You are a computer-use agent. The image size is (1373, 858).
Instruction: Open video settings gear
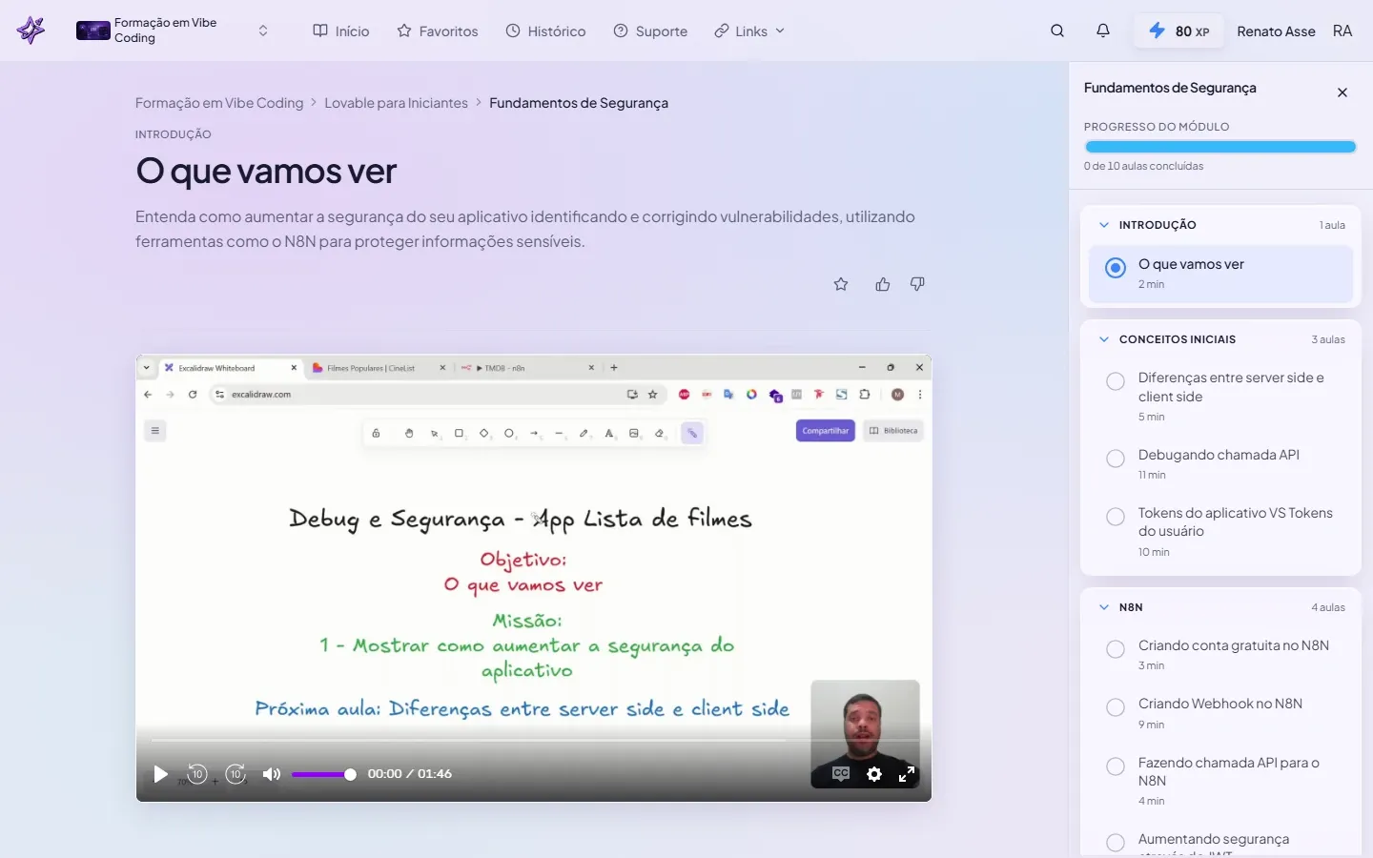click(x=874, y=774)
